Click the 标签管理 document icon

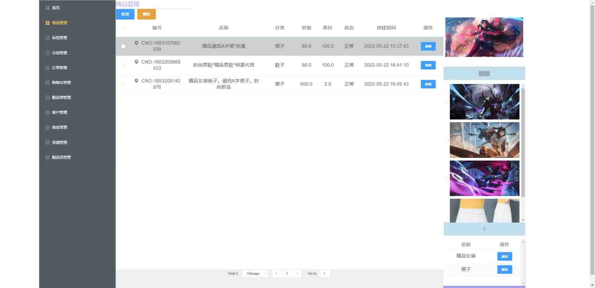point(47,38)
